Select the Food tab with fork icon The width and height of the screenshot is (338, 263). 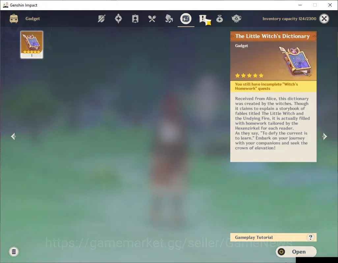152,19
